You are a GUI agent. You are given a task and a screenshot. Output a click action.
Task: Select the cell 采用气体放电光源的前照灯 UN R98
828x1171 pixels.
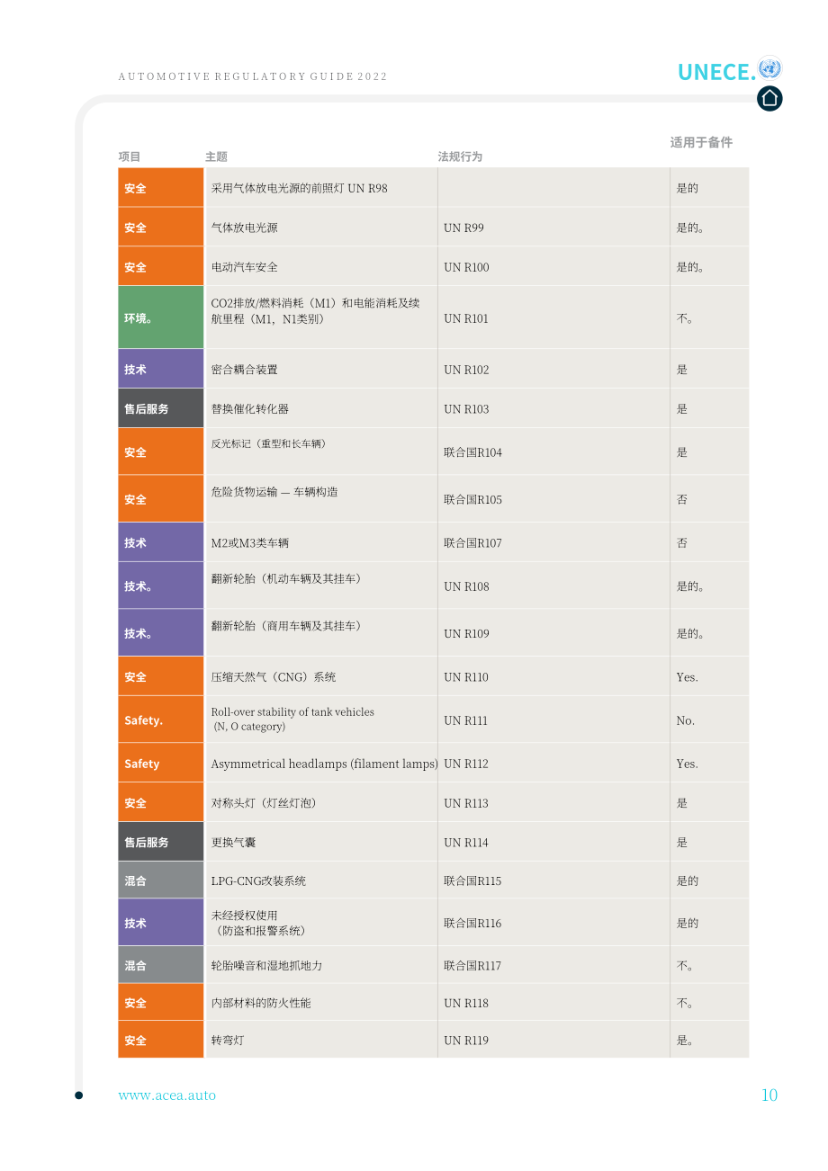321,188
